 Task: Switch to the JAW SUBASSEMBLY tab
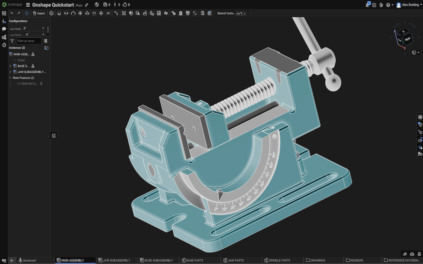117,260
